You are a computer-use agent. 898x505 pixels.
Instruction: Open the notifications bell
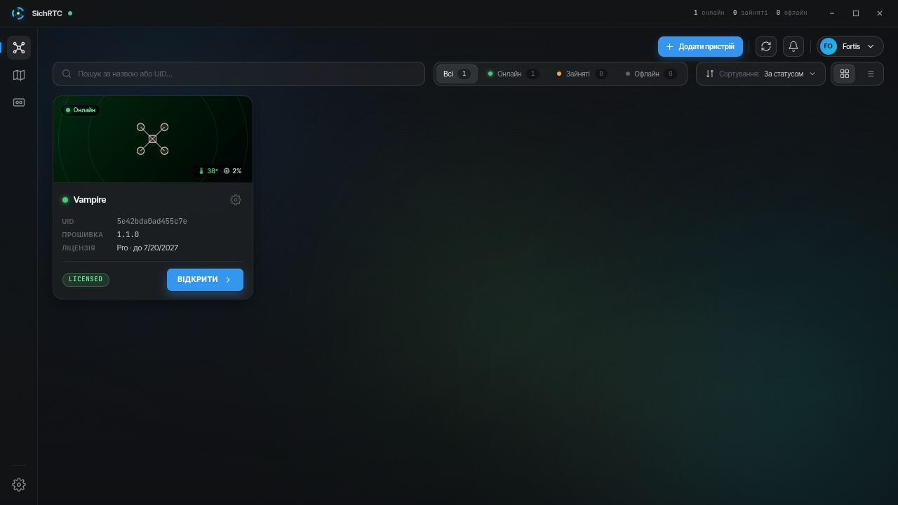pos(793,46)
